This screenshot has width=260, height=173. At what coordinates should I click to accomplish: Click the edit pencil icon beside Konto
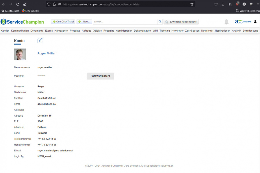40,41
